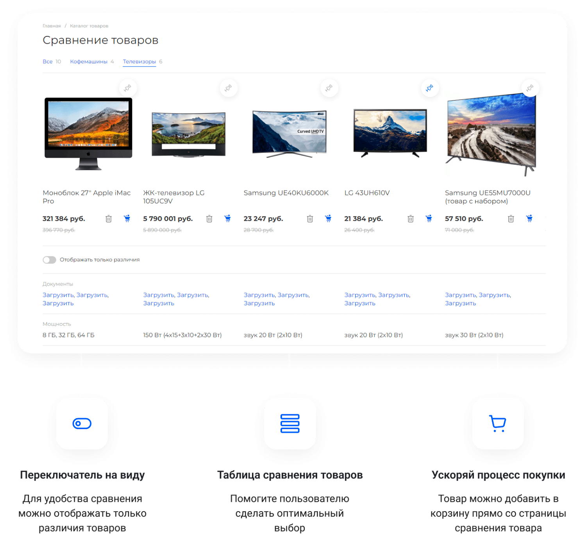Enable the show only differences toggle
586x535 pixels.
tap(50, 260)
